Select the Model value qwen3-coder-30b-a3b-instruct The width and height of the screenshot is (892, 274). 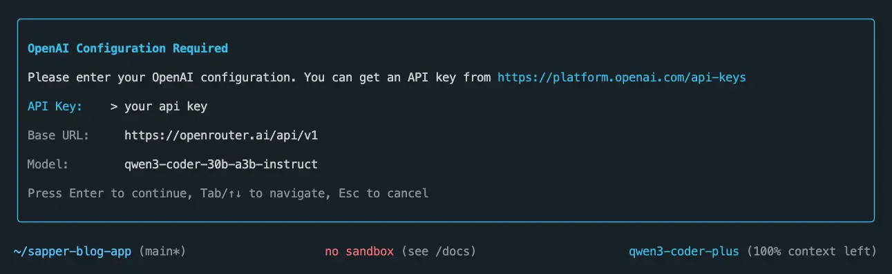(x=221, y=164)
